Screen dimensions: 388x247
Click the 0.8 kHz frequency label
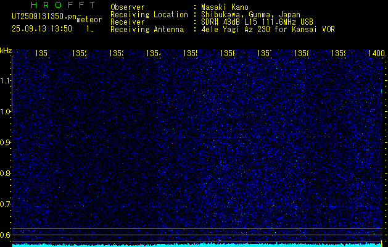click(6, 173)
